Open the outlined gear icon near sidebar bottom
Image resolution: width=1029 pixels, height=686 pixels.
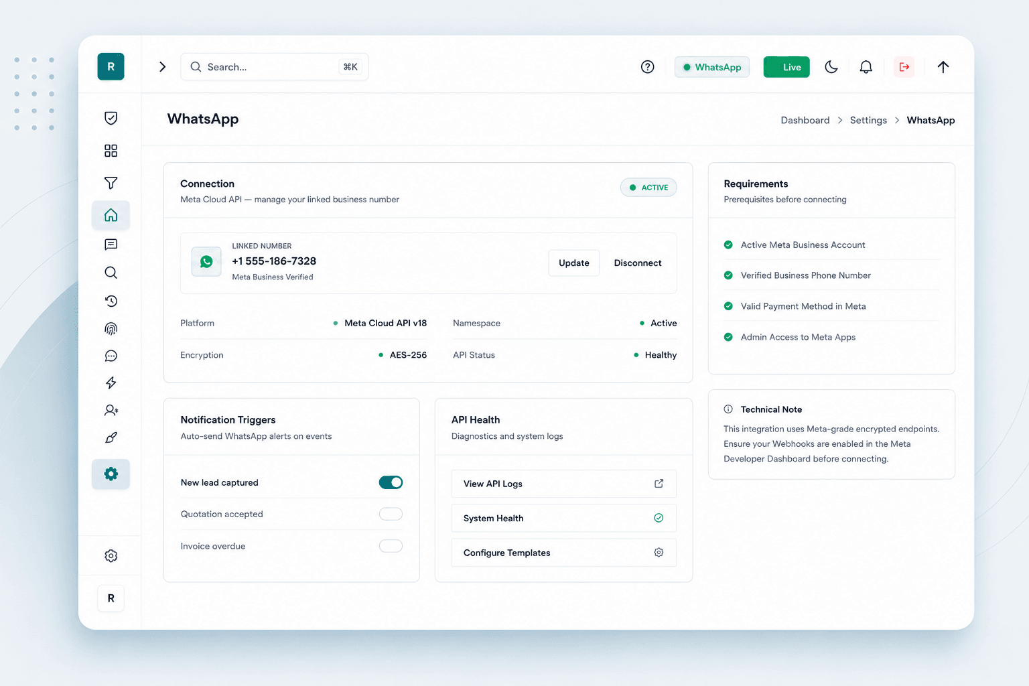point(111,556)
